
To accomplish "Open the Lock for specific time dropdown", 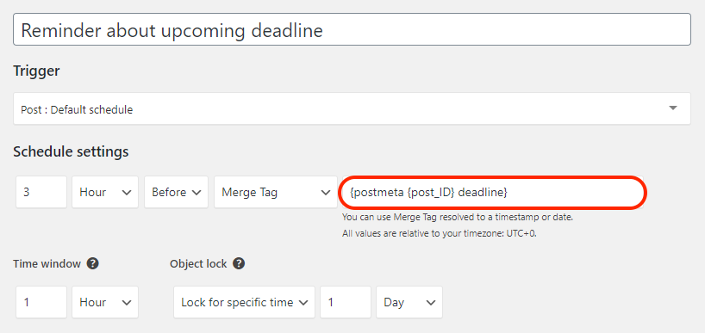I will point(244,302).
